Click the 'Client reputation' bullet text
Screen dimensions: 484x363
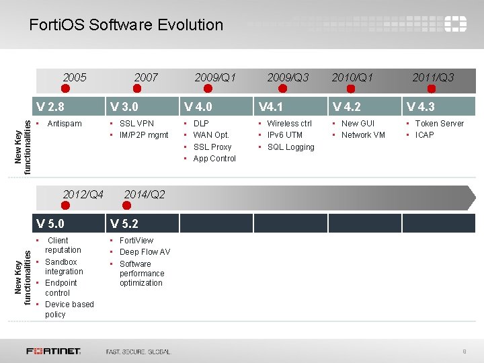coord(63,245)
